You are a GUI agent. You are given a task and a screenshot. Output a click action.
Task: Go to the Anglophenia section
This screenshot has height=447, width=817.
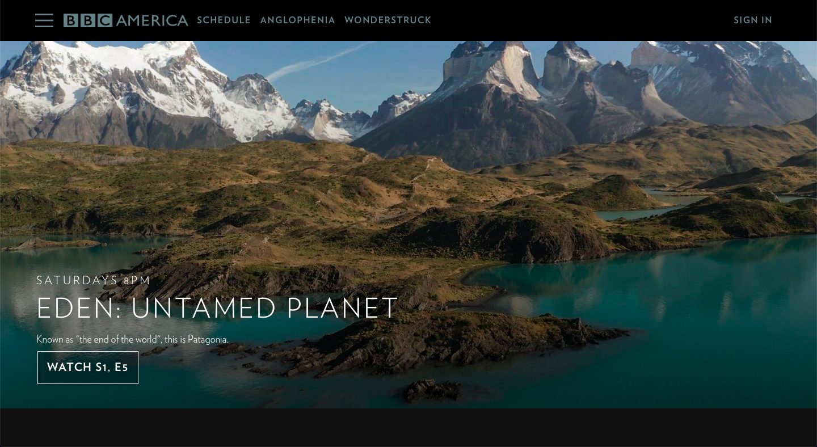(x=297, y=20)
